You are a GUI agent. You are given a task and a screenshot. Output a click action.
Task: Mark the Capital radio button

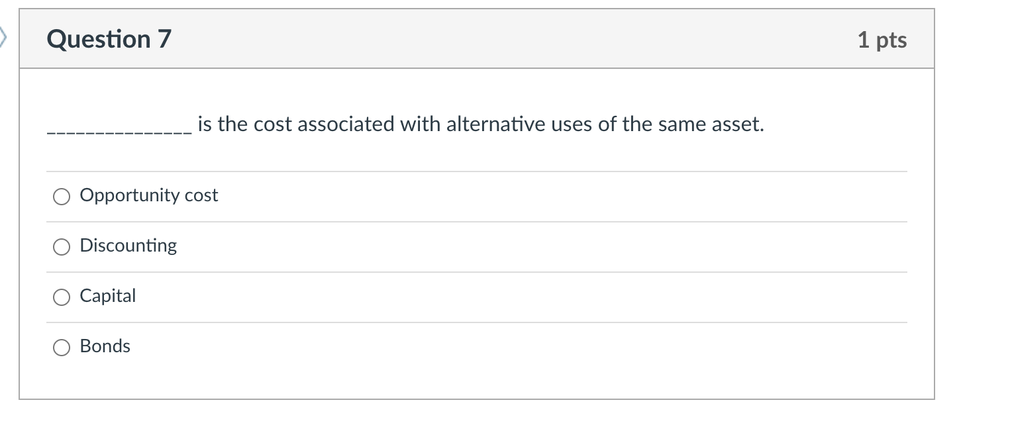click(62, 297)
